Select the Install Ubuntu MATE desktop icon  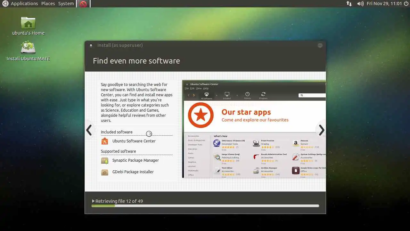[28, 51]
